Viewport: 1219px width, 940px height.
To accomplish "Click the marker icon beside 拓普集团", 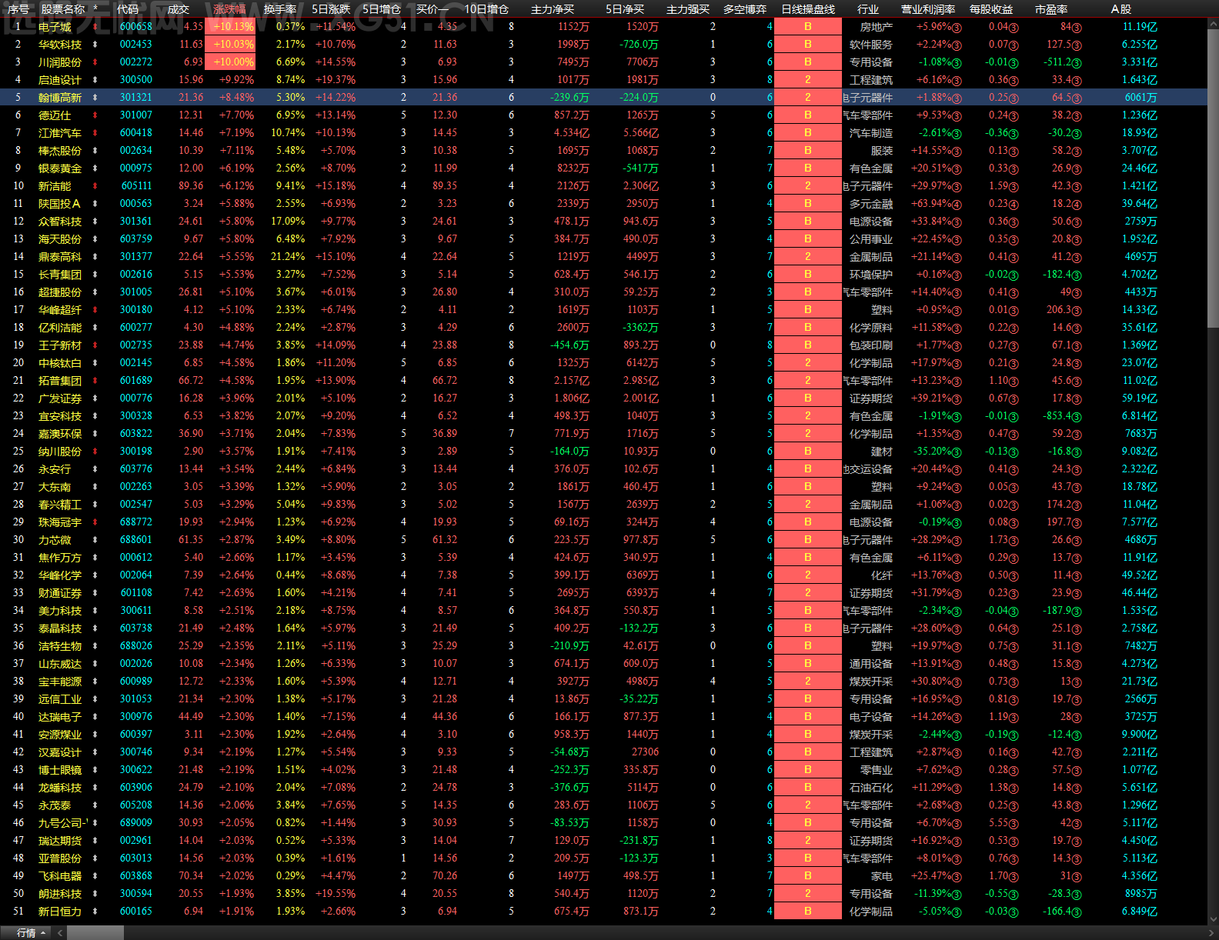I will tap(95, 381).
